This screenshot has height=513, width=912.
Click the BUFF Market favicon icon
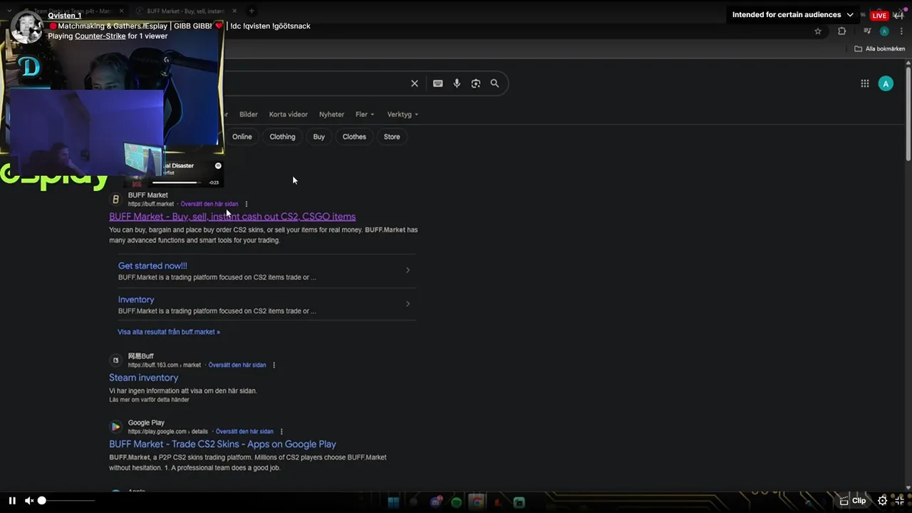tap(115, 199)
